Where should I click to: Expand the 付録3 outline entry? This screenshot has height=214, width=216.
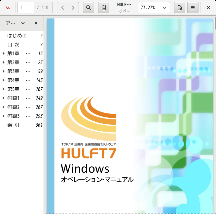(x=4, y=116)
